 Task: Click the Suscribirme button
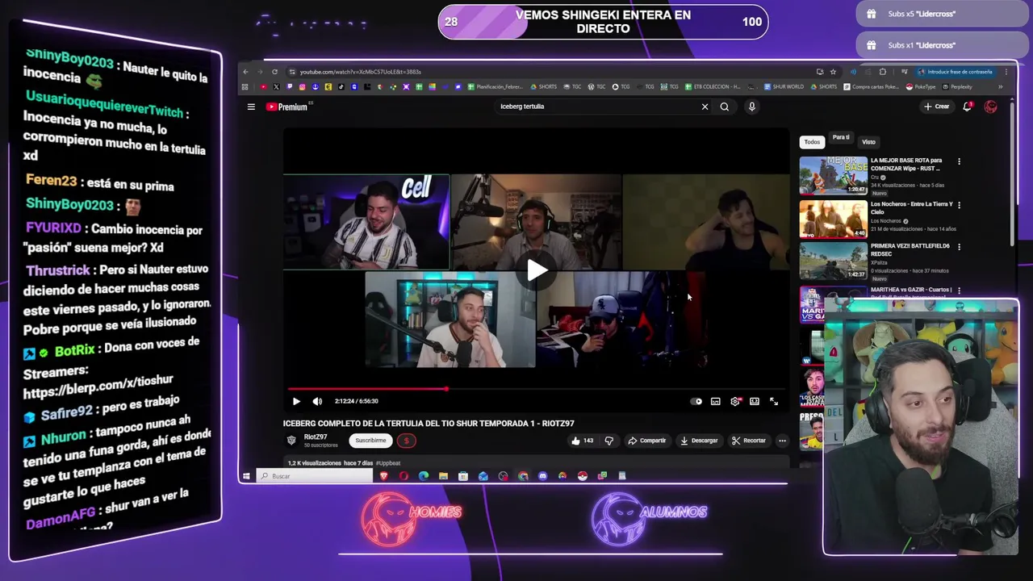tap(370, 441)
